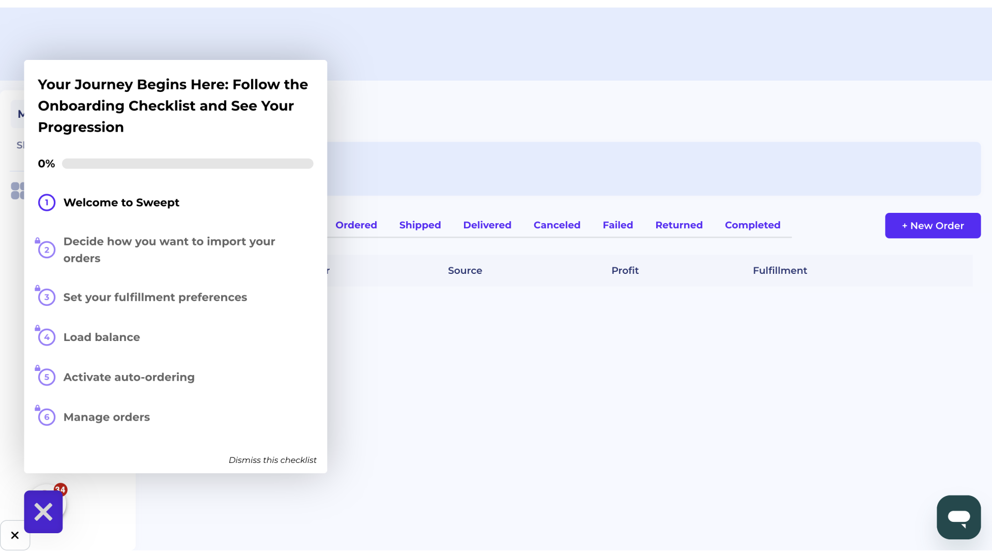This screenshot has height=558, width=992.
Task: Switch to the Shipped tab
Action: [x=420, y=225]
